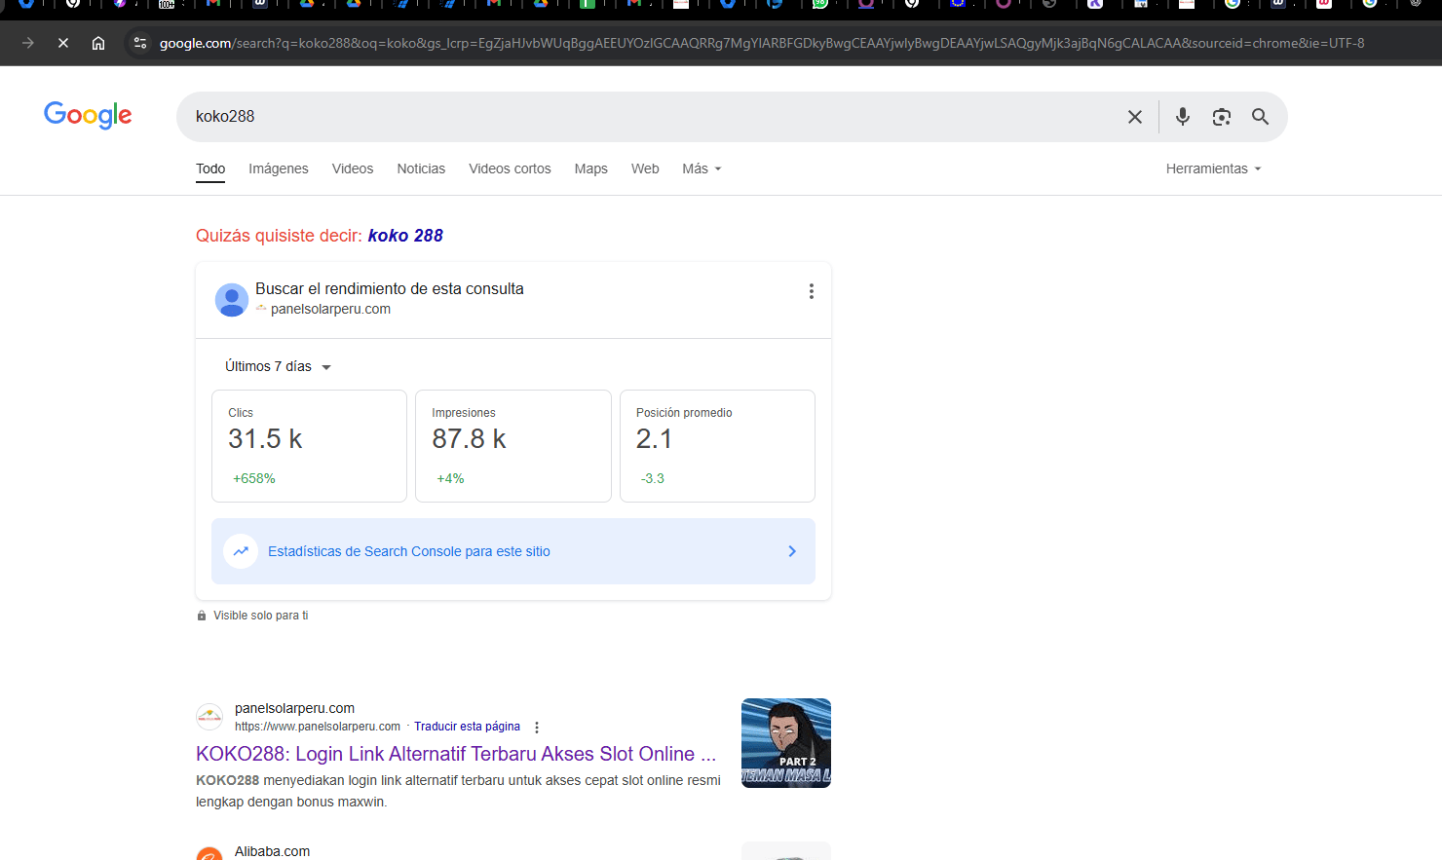This screenshot has width=1442, height=860.
Task: Click the trend chart icon in Search Console banner
Action: 241,551
